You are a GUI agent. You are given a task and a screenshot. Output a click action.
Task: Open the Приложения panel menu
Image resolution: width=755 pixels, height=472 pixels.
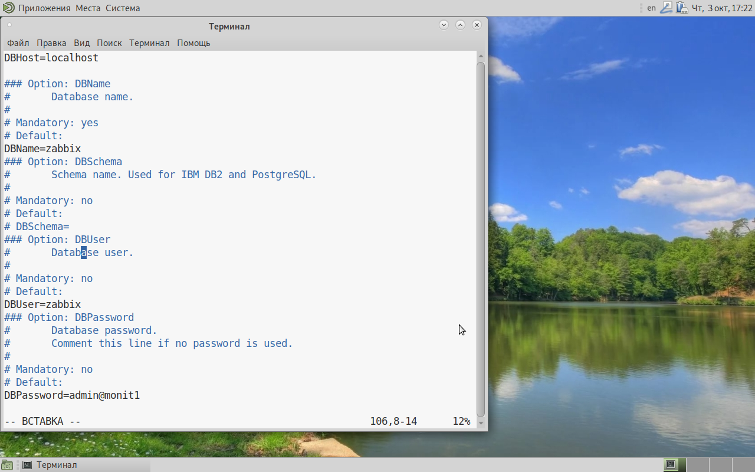[x=45, y=8]
